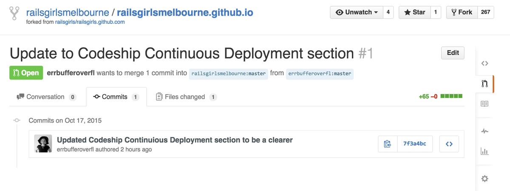
Task: Edit the pull request title
Action: point(453,53)
